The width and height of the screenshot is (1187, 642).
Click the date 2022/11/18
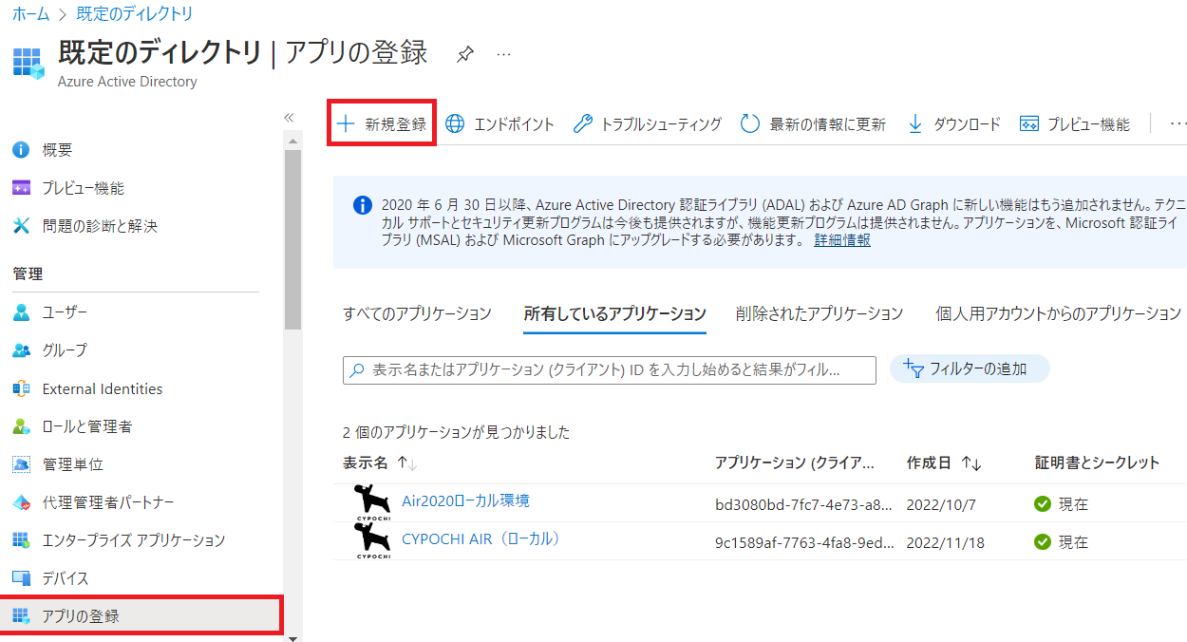pos(945,542)
